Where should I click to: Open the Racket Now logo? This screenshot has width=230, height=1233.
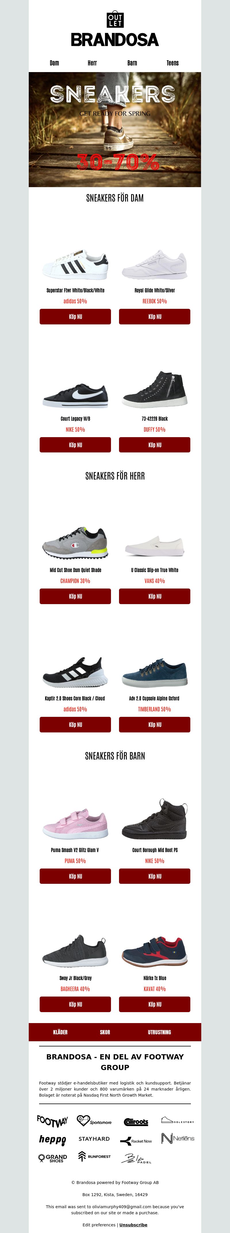(136, 1141)
